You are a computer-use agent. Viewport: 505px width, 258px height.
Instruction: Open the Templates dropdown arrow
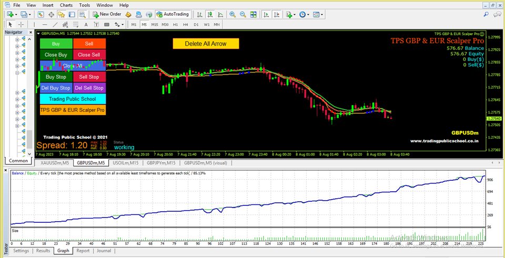click(x=322, y=15)
